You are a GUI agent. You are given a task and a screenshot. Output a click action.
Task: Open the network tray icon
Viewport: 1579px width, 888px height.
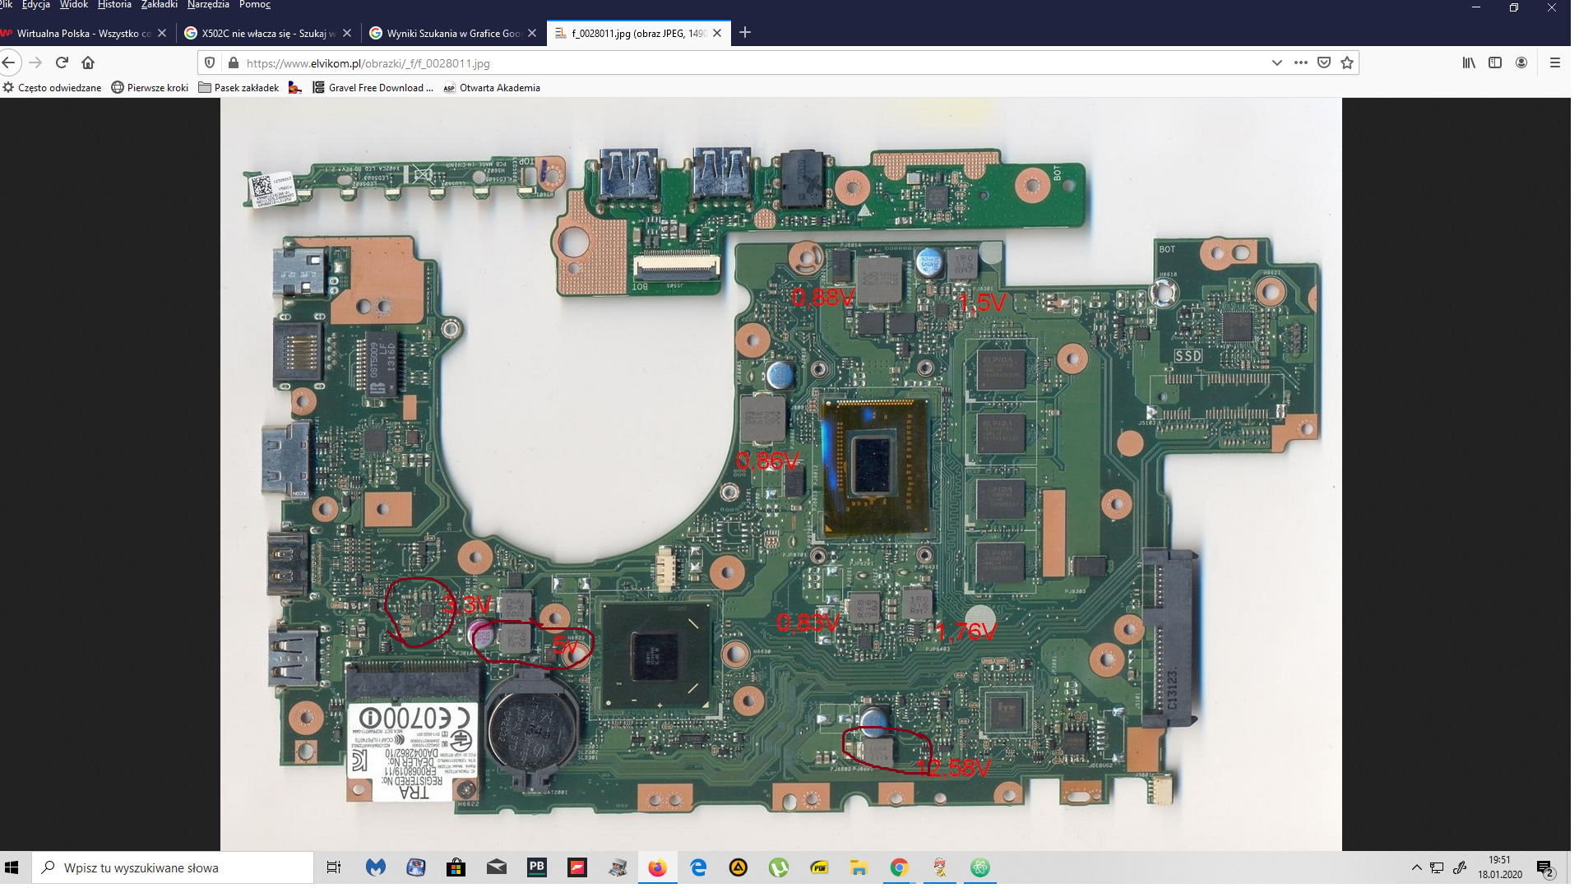point(1437,868)
